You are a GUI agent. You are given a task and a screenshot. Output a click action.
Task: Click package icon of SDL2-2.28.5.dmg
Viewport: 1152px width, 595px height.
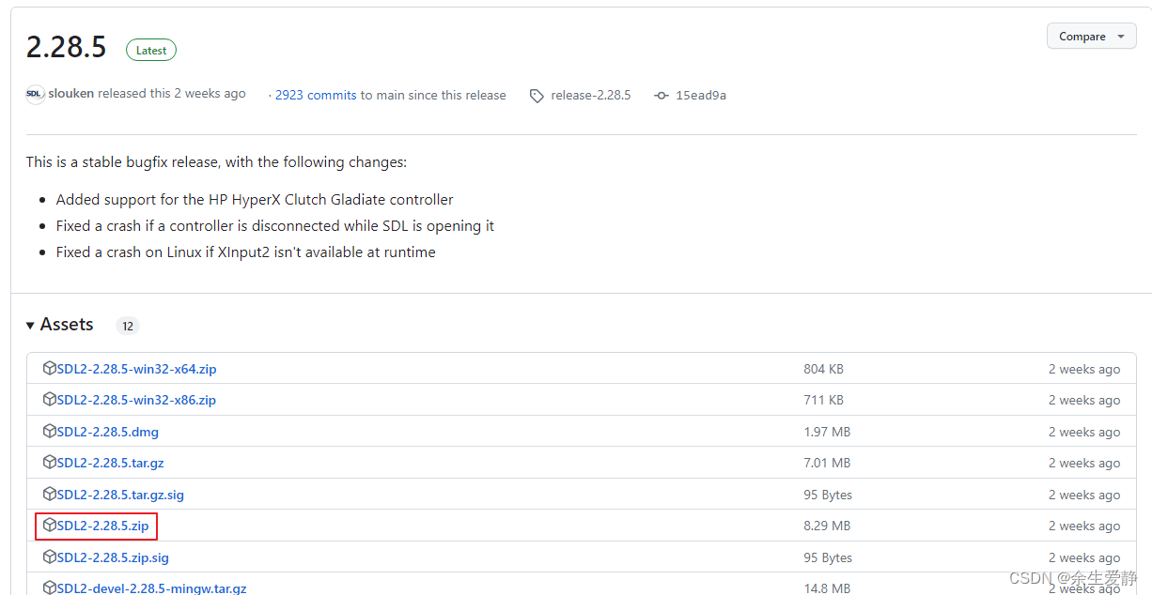[x=50, y=432]
